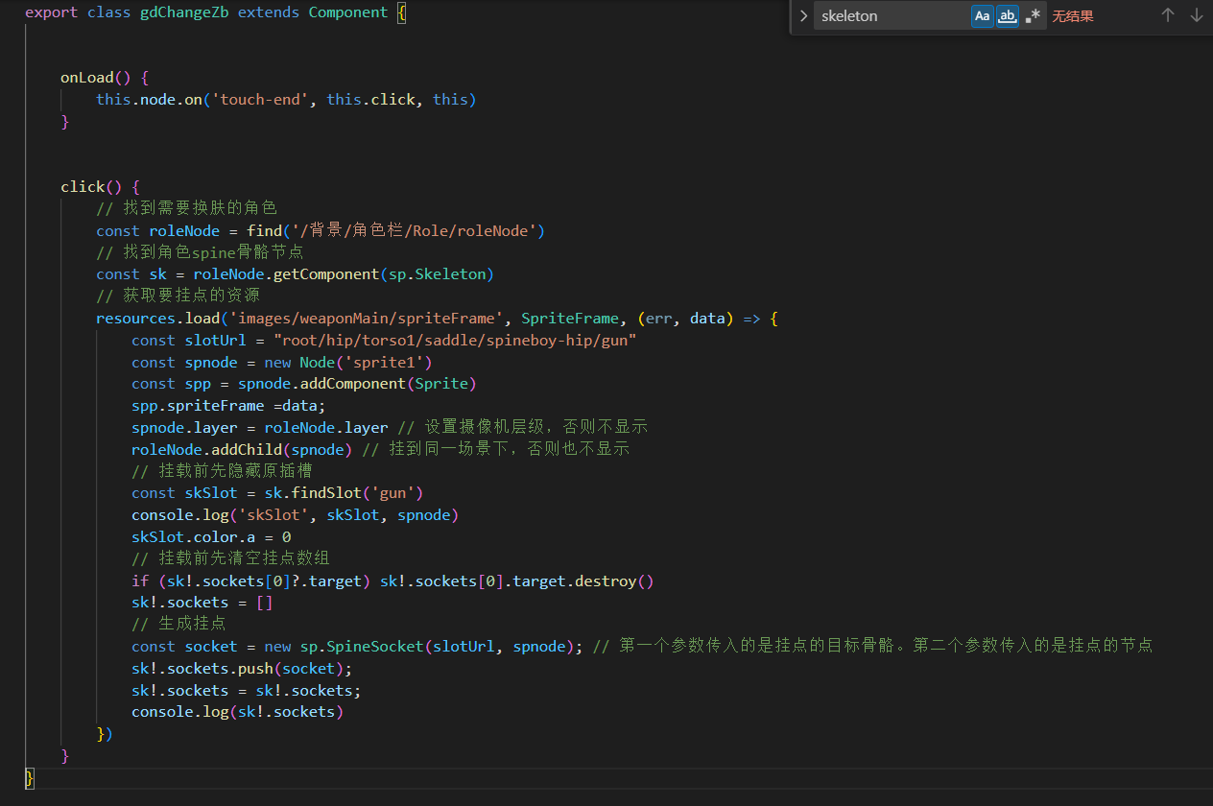Click 'target.destroy()' call

click(583, 581)
